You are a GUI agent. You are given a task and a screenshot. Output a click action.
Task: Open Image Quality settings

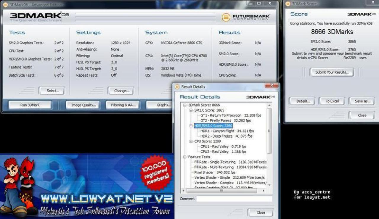tap(83, 105)
